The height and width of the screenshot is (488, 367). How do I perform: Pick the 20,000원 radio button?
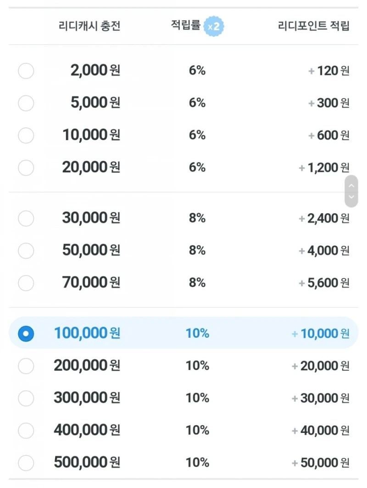(26, 168)
